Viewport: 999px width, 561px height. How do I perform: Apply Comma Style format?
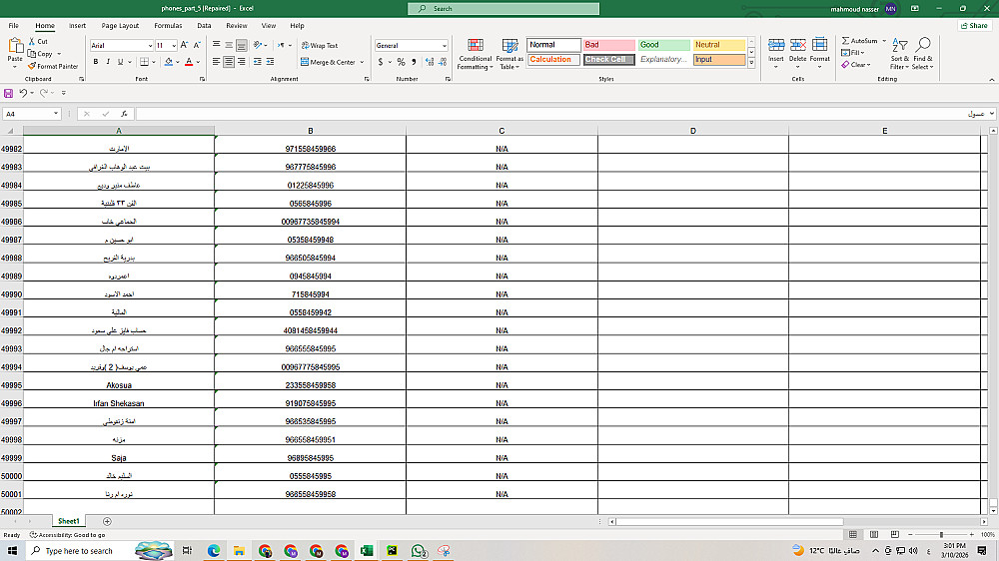point(414,62)
